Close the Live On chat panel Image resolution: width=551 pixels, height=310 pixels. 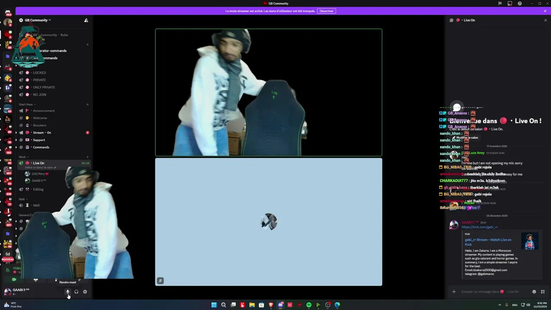click(x=545, y=20)
